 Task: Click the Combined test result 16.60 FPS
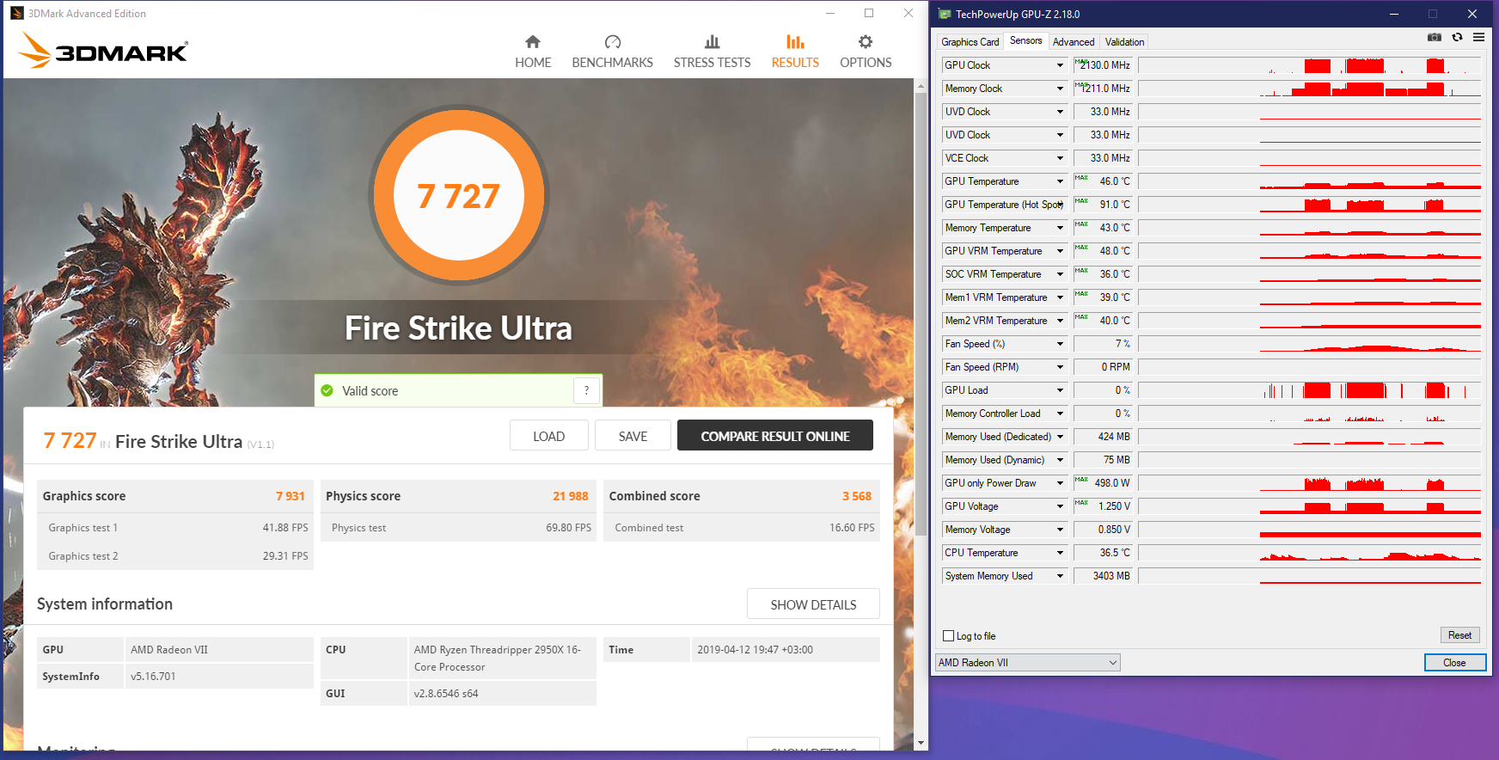pyautogui.click(x=852, y=528)
